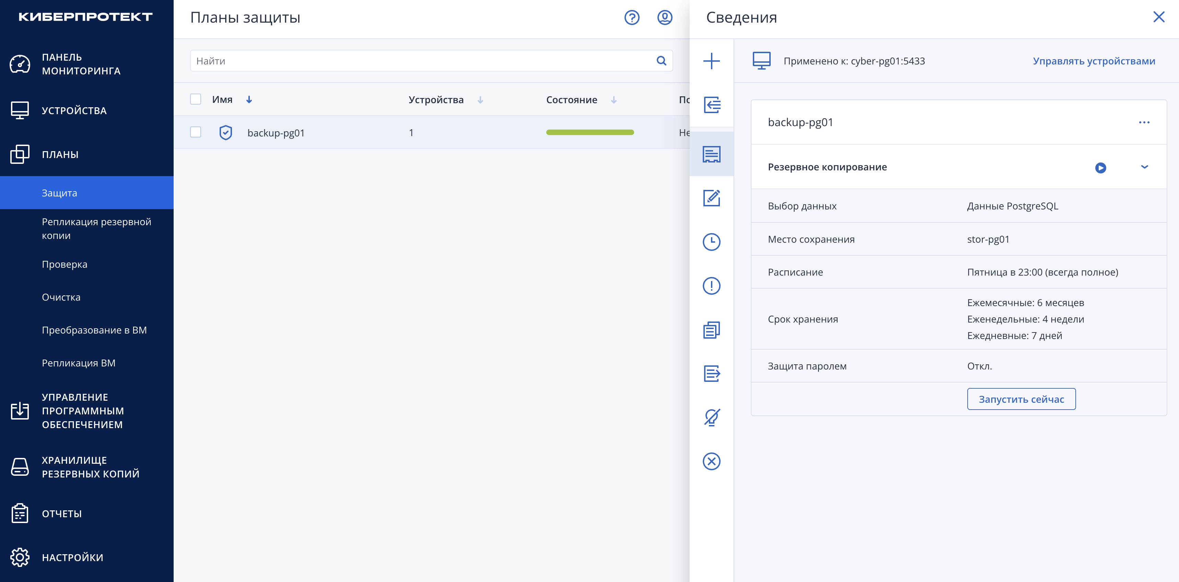Open Репликация резервной копии menu item
This screenshot has height=582, width=1179.
click(96, 229)
